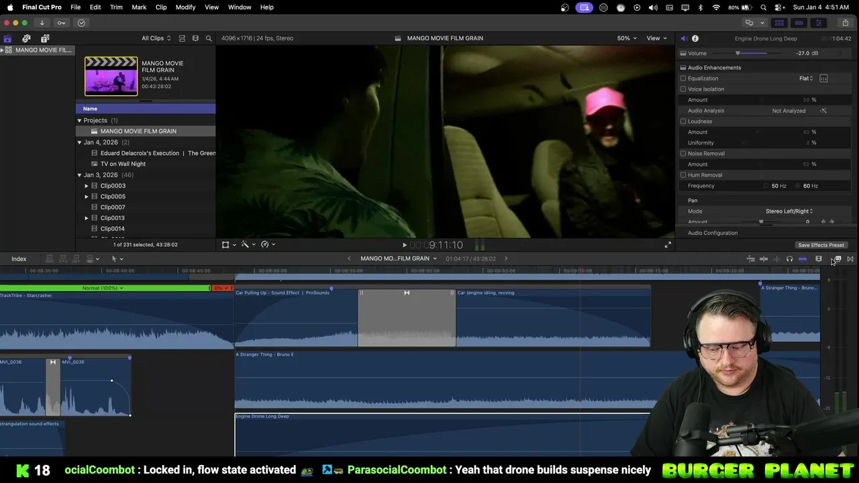Collapse the Jan 4, 2026 group
This screenshot has height=483, width=859.
click(x=79, y=142)
